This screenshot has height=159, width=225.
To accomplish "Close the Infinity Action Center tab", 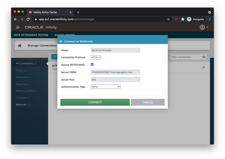I will (70, 12).
